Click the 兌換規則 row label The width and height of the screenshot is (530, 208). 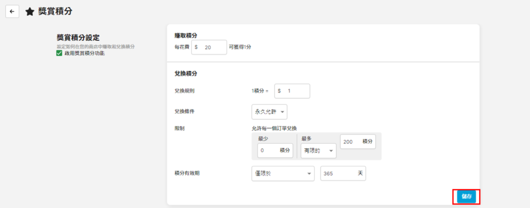(x=185, y=91)
